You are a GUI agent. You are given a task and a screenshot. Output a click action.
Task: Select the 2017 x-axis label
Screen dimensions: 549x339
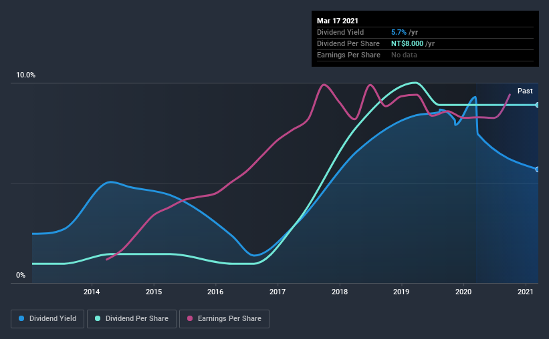(278, 292)
